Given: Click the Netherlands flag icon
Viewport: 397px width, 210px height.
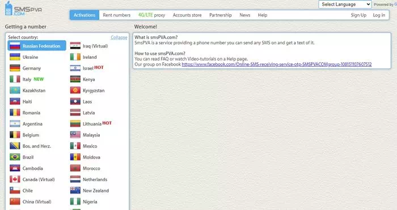Looking at the screenshot, I should (75, 179).
